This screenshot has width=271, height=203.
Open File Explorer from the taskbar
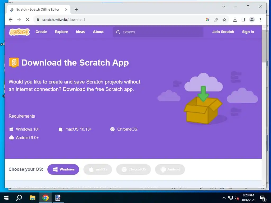(32, 198)
